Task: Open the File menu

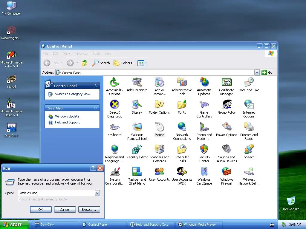Action: click(46, 53)
